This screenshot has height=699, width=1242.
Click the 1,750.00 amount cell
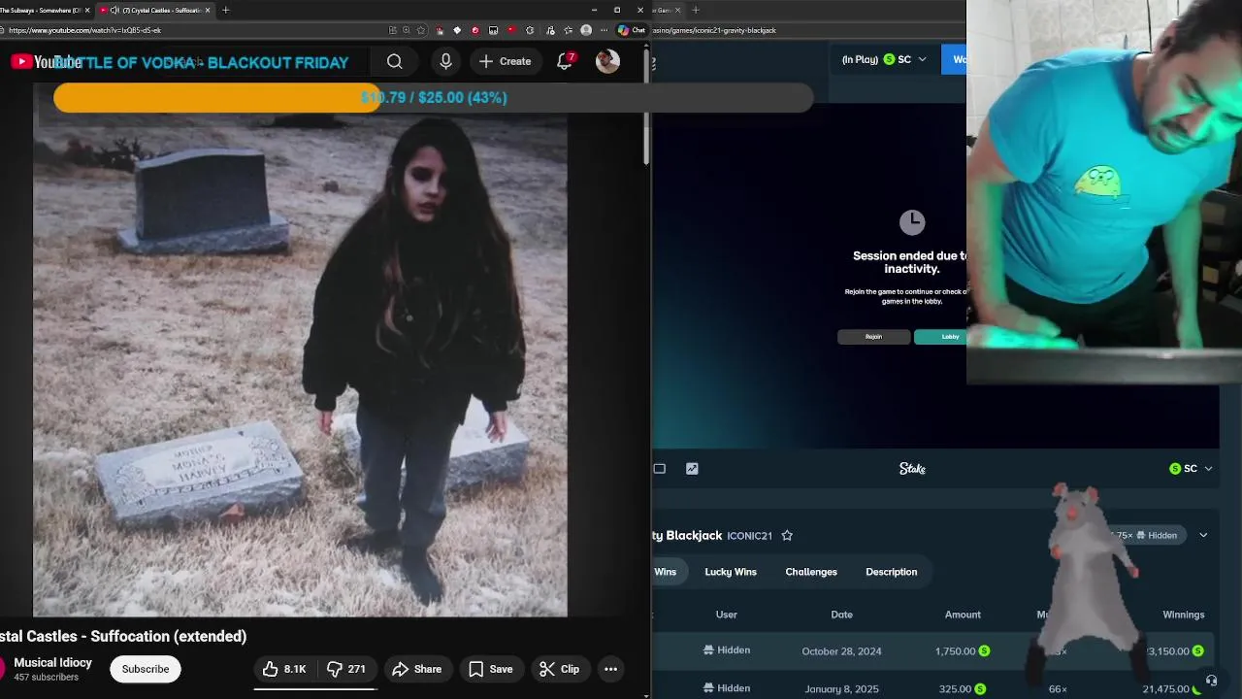[x=963, y=651]
